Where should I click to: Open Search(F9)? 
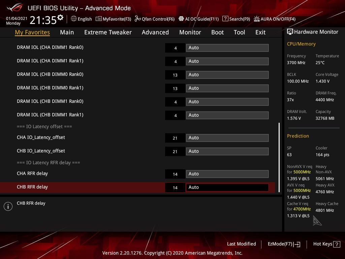point(240,19)
